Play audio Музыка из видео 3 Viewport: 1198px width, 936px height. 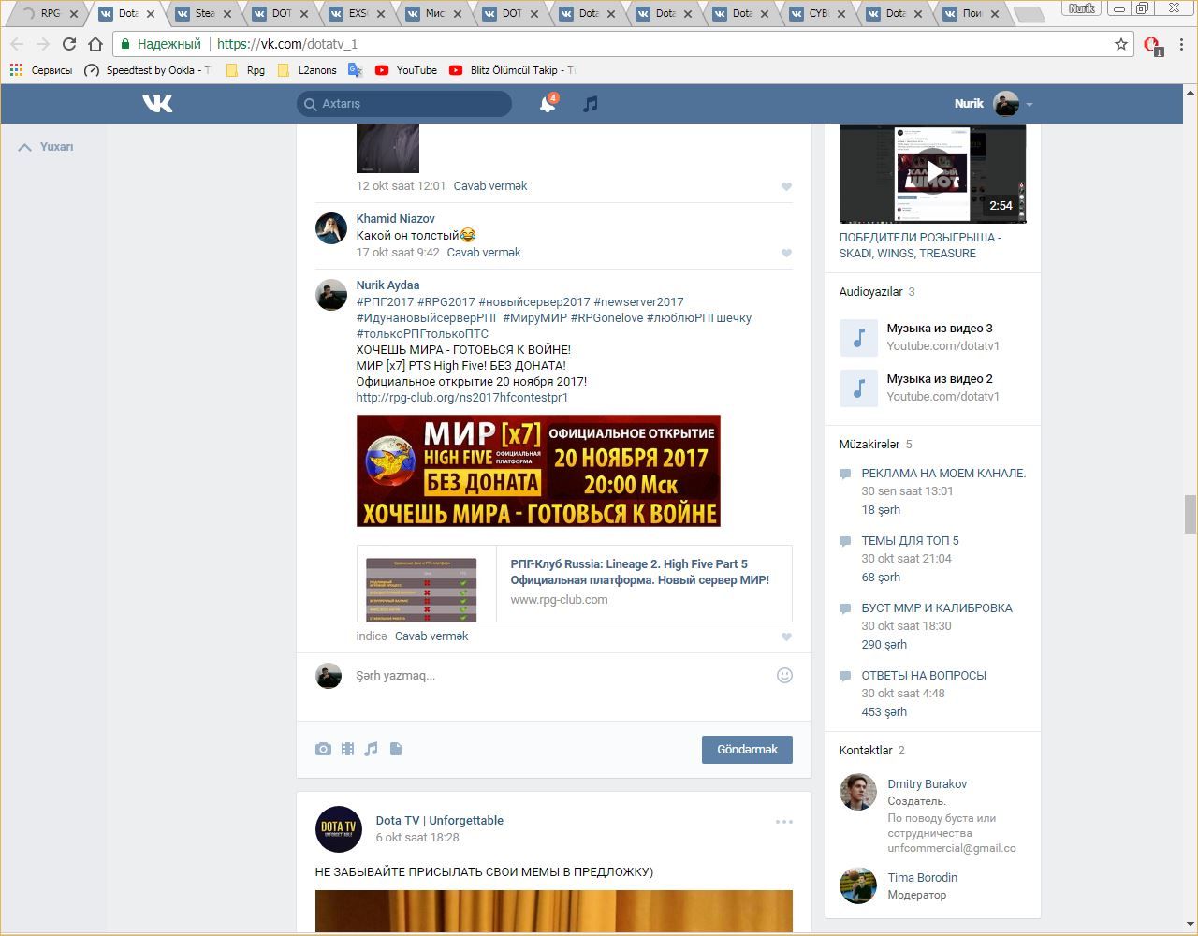[x=858, y=337]
